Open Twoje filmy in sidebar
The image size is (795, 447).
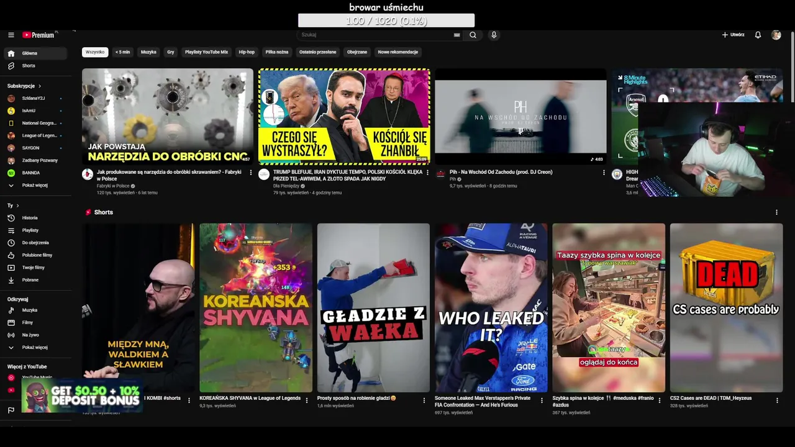point(36,268)
